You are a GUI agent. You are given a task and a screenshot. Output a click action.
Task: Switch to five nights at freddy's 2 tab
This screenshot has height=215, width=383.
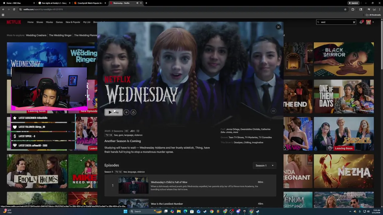(54, 3)
